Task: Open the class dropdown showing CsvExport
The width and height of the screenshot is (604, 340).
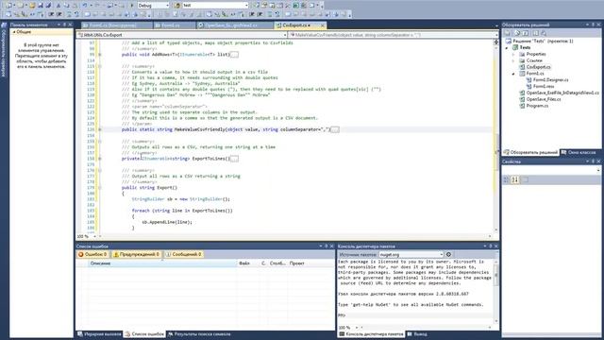Action: [x=285, y=35]
